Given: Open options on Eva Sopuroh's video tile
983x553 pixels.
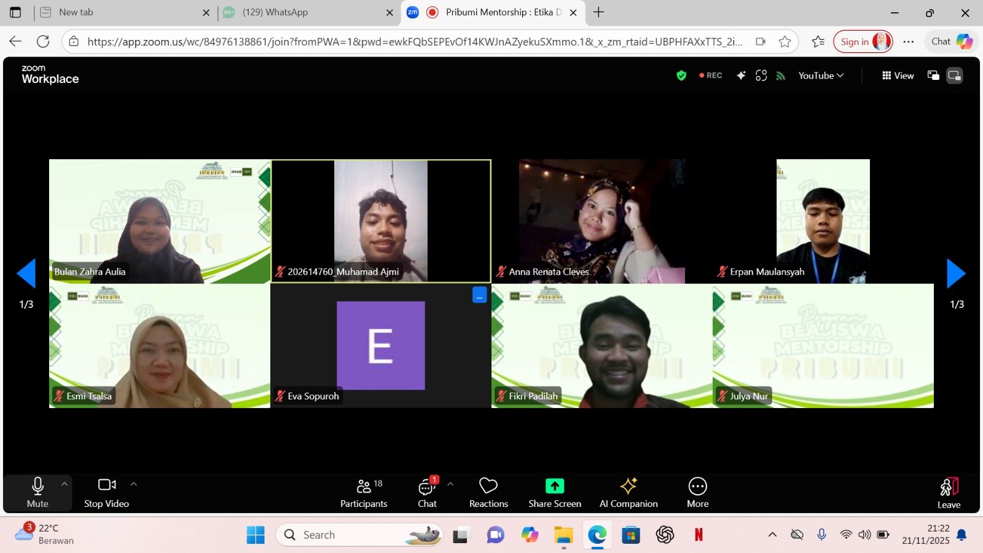Looking at the screenshot, I should click(x=479, y=296).
